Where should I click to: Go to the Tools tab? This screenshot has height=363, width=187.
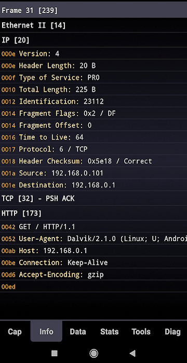pyautogui.click(x=141, y=331)
